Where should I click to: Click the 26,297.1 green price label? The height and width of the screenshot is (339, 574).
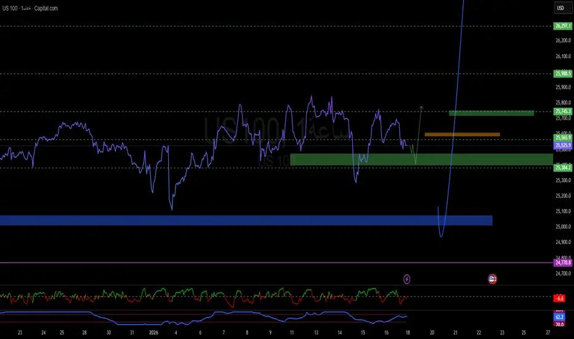[563, 26]
